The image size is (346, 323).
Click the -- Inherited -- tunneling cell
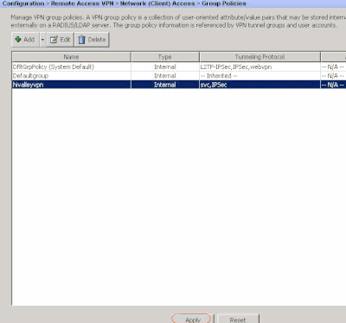click(x=259, y=76)
